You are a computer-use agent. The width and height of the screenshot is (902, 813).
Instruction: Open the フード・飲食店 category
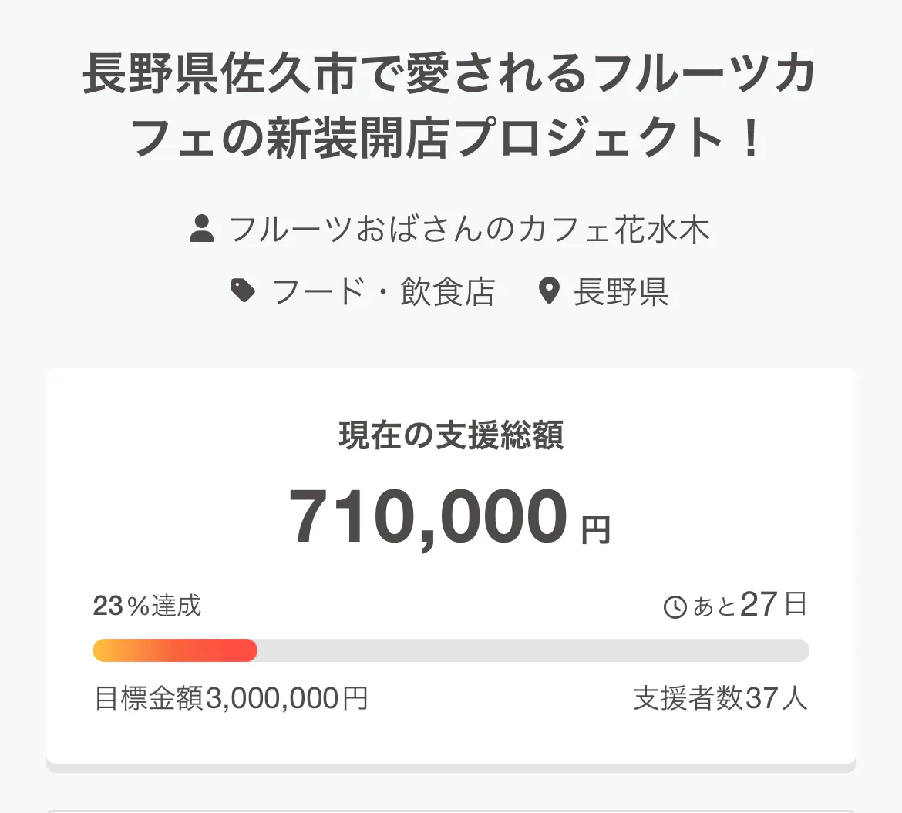point(383,292)
